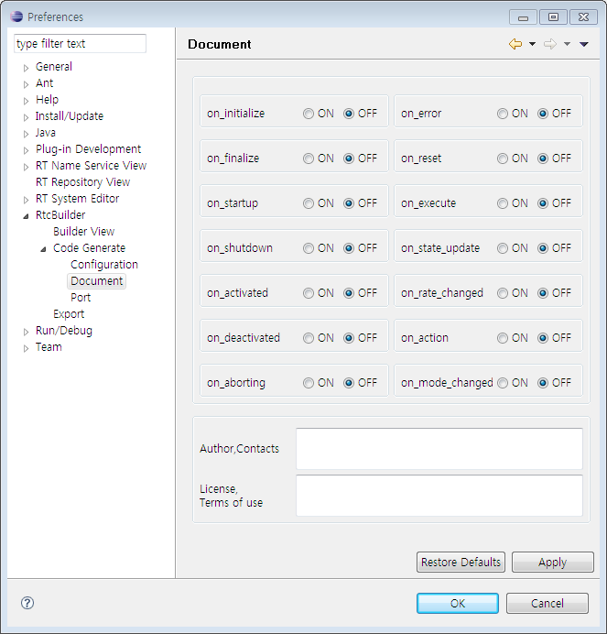Collapse the Code Generate node
Viewport: 607px width, 634px height.
pyautogui.click(x=43, y=248)
